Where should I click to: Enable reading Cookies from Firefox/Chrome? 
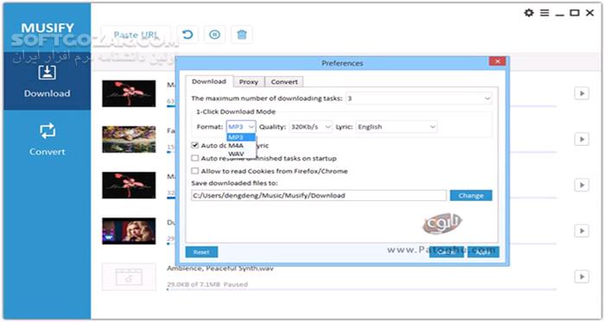tap(195, 171)
